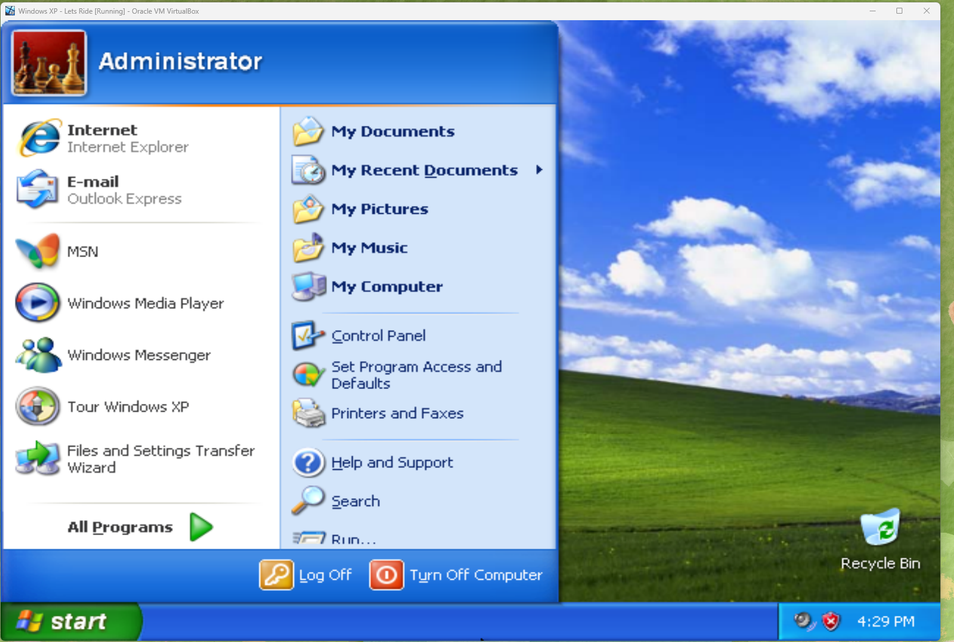Open the Recycle Bin desktop icon
The height and width of the screenshot is (642, 954).
coord(880,527)
